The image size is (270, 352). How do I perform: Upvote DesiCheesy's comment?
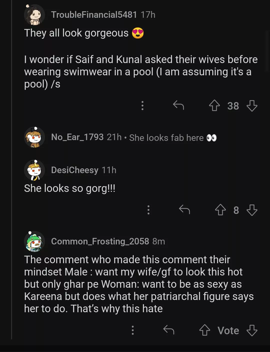pos(220,210)
